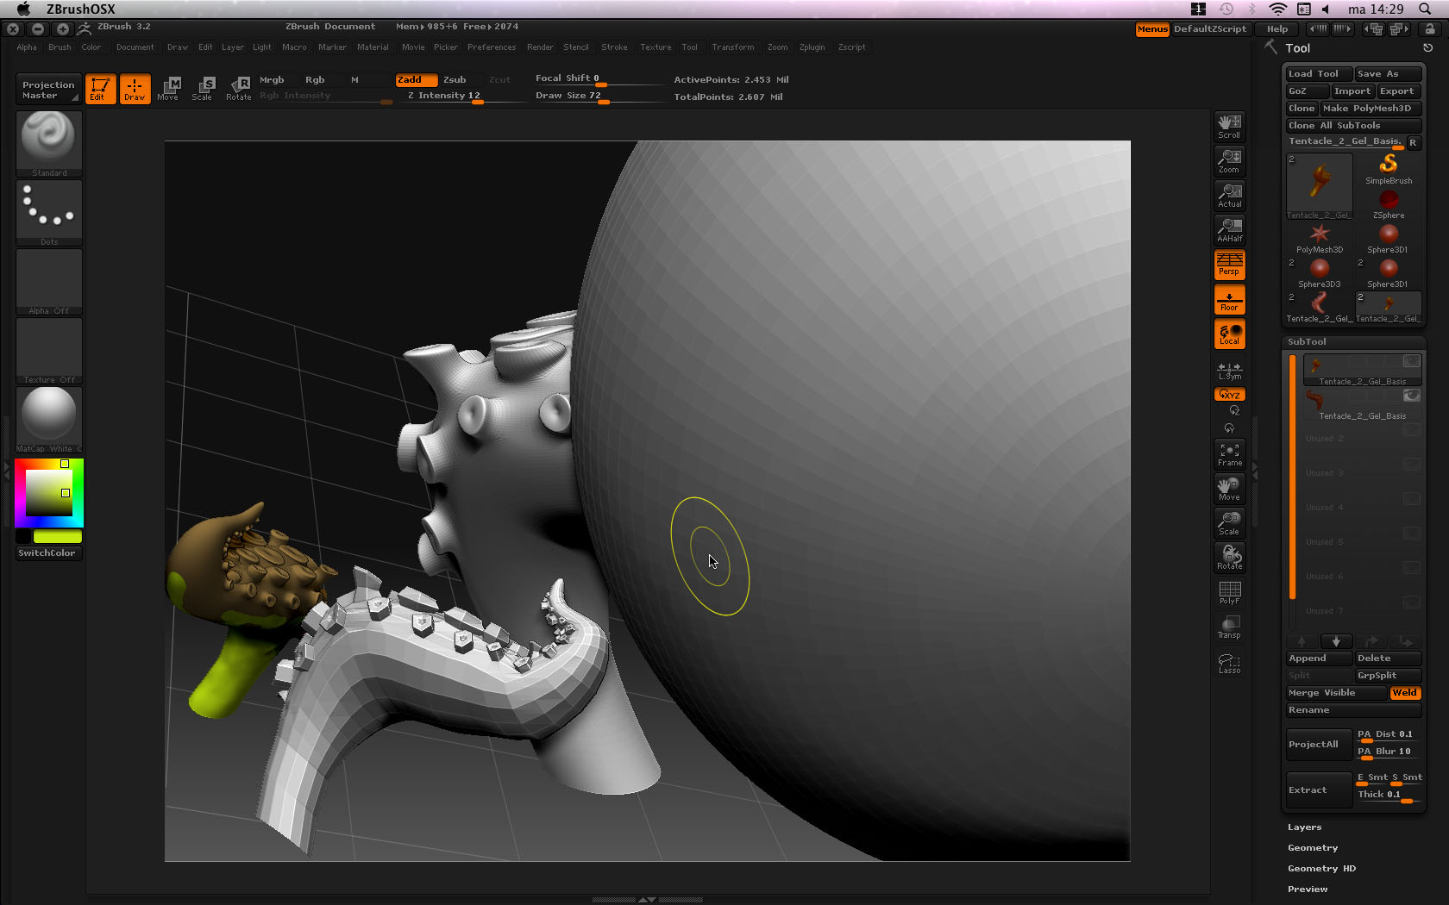
Task: Open the Texture Off selector
Action: tap(49, 351)
